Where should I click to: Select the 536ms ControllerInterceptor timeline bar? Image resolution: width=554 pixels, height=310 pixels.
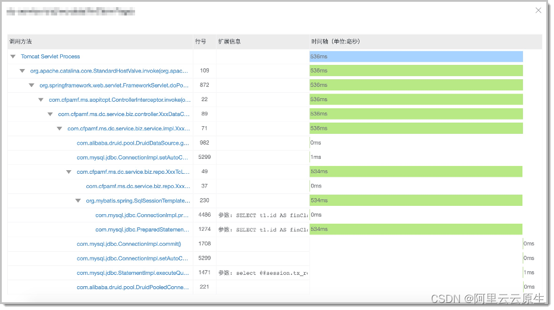click(416, 100)
